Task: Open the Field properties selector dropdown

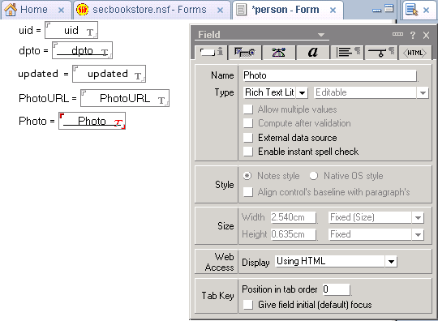Action: tap(321, 35)
